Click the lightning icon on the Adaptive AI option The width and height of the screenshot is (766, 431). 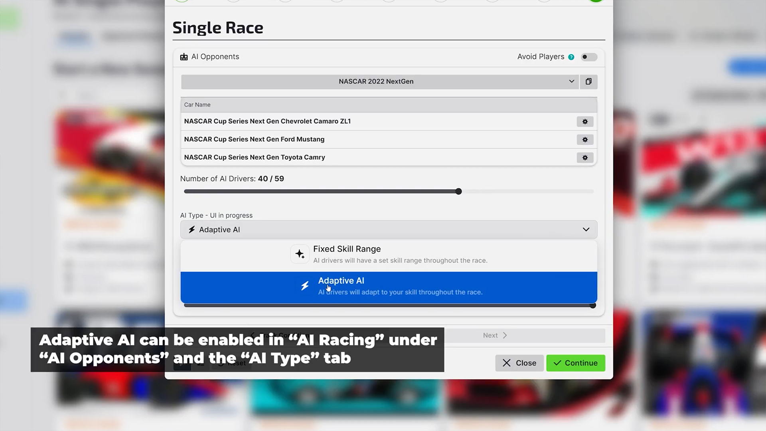305,285
